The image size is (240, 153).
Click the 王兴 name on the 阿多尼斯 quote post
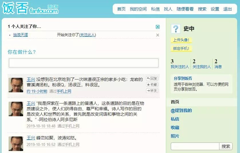click(31, 103)
